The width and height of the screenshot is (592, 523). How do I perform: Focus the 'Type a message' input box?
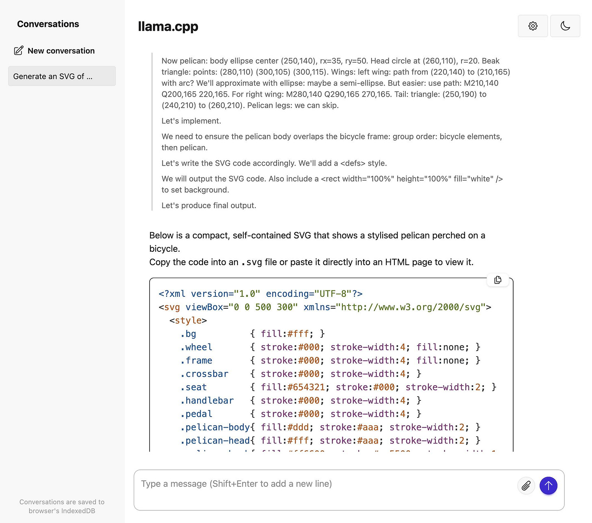pyautogui.click(x=285, y=484)
